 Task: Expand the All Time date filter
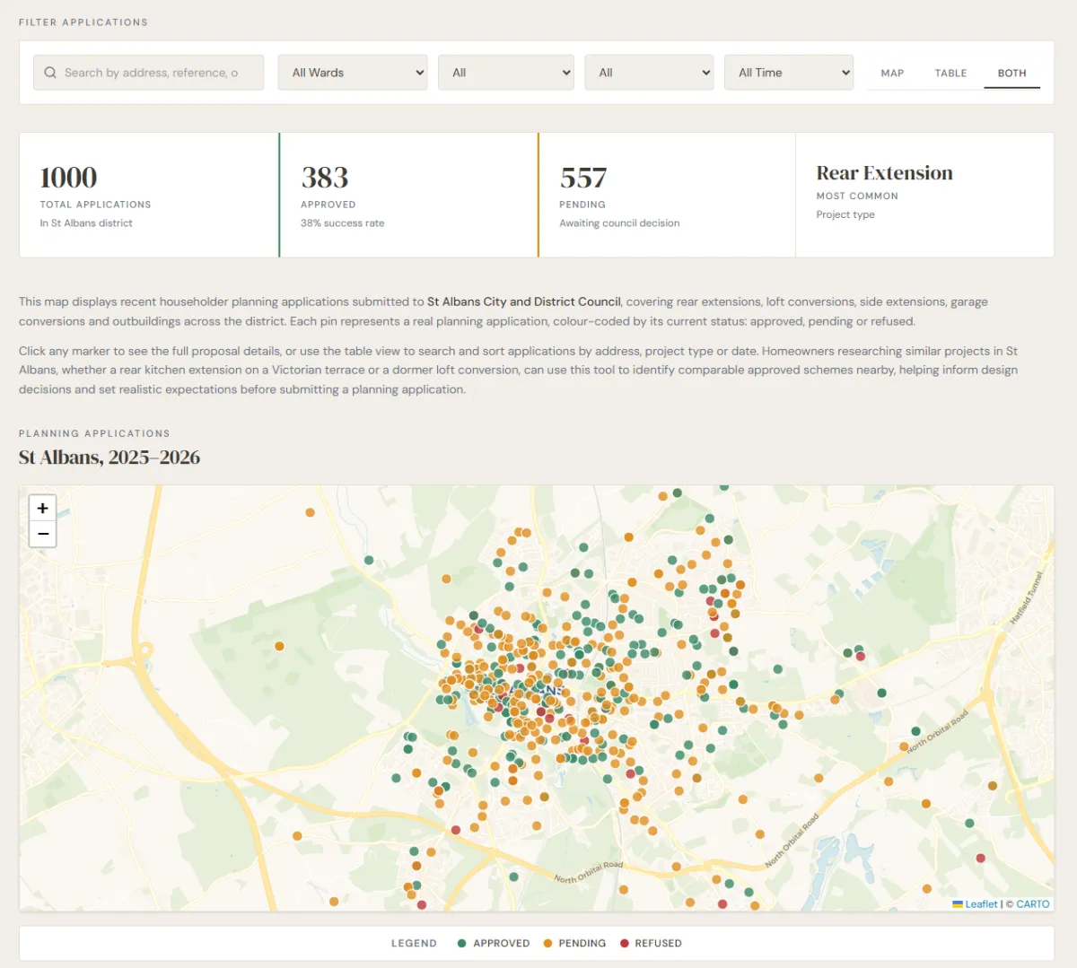point(789,73)
